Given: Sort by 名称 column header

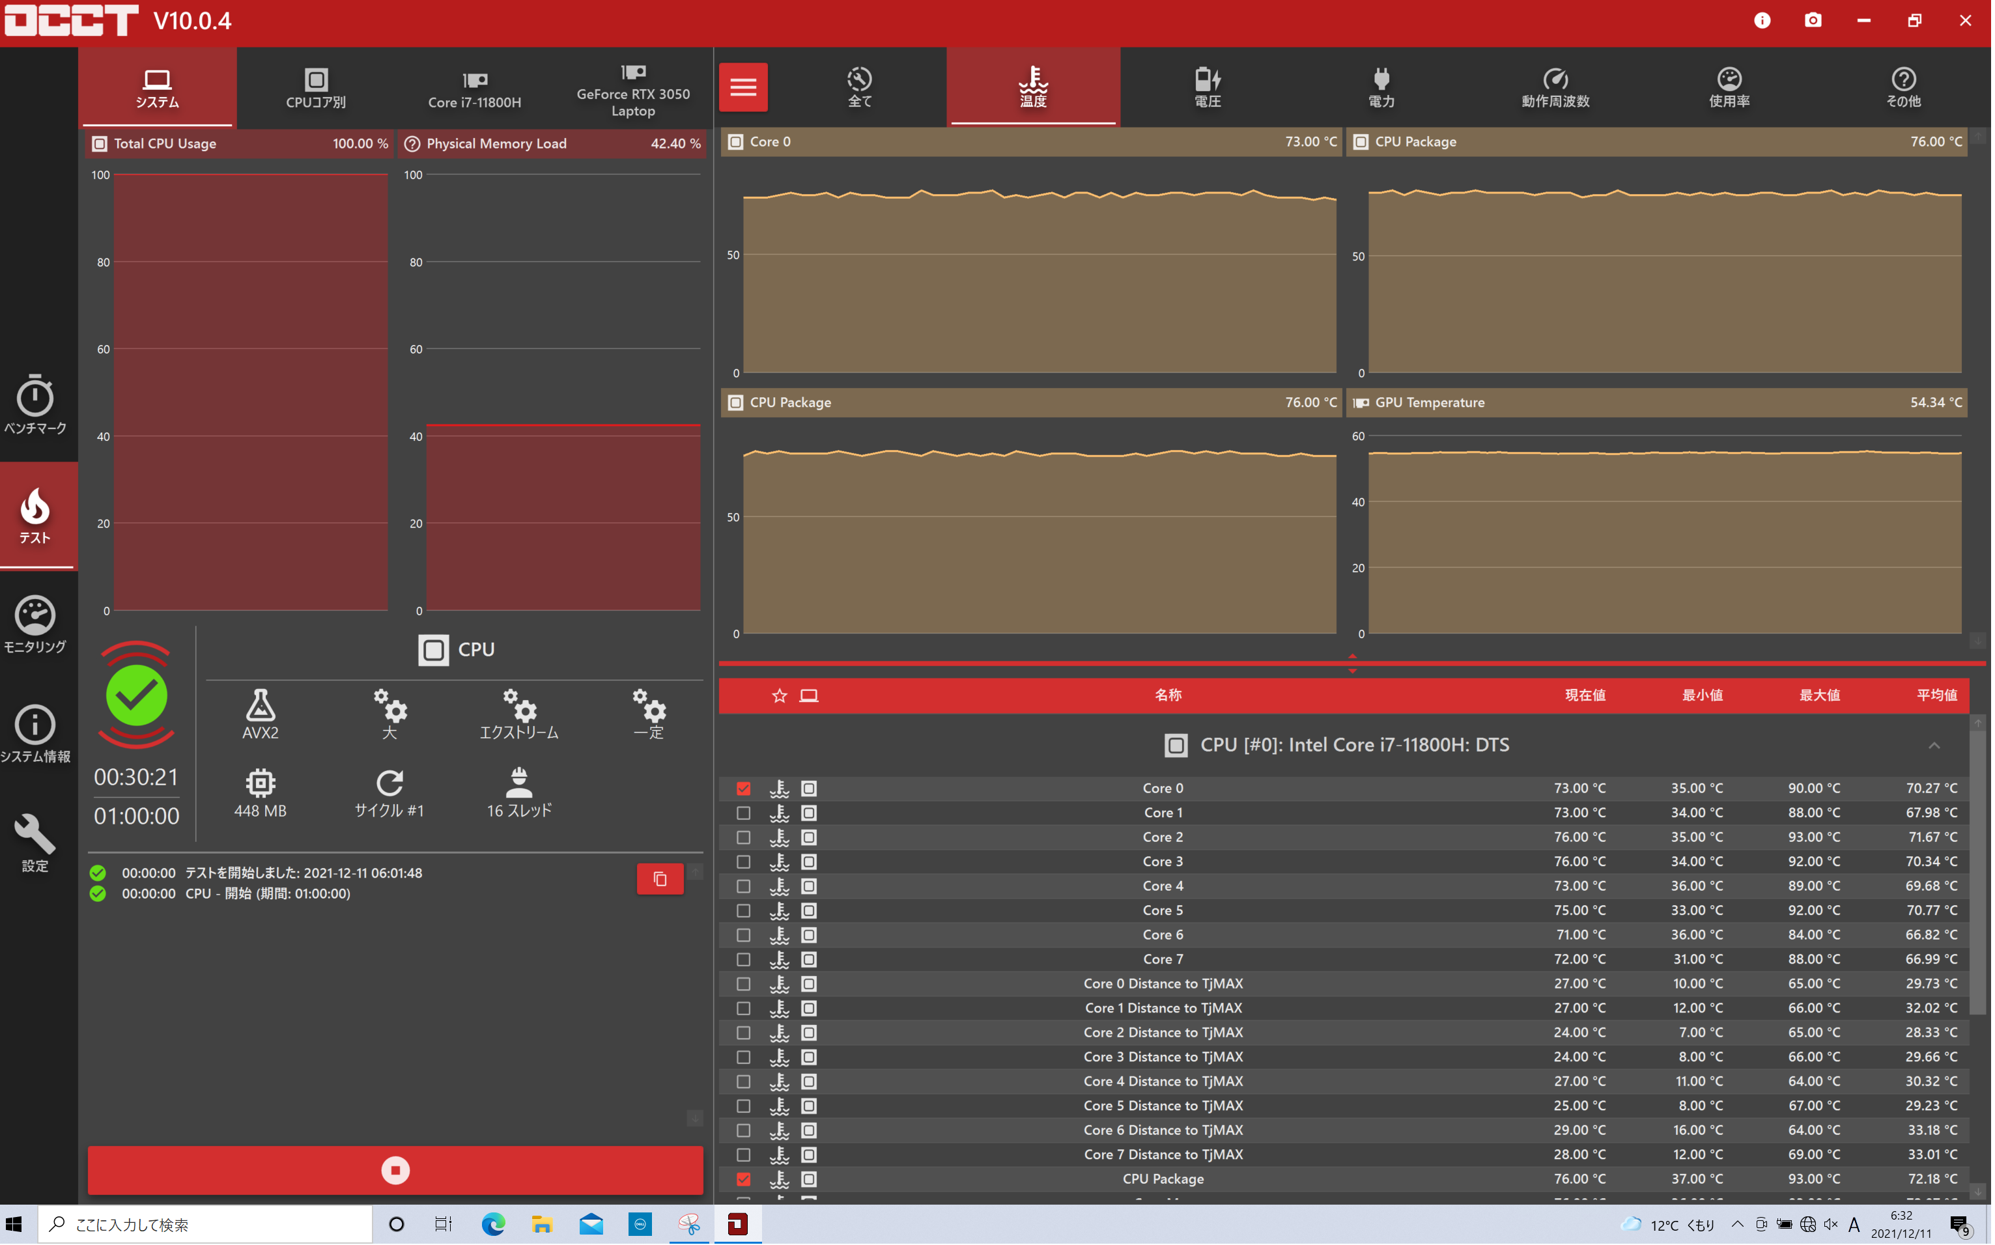Looking at the screenshot, I should [1168, 696].
